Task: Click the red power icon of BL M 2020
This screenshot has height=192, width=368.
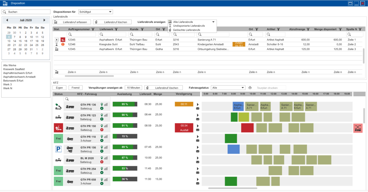Action: coord(102,162)
